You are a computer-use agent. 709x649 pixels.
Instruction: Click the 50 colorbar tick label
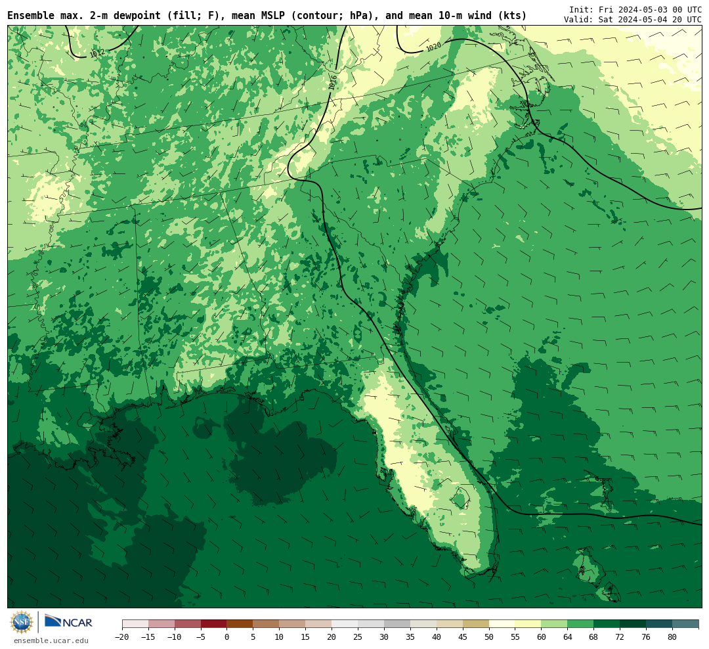point(489,637)
